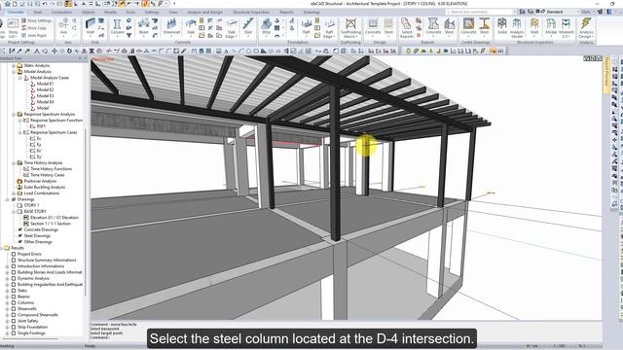Select the Shearwall tool in ribbon
Screen dimensions: 623x350
171,26
